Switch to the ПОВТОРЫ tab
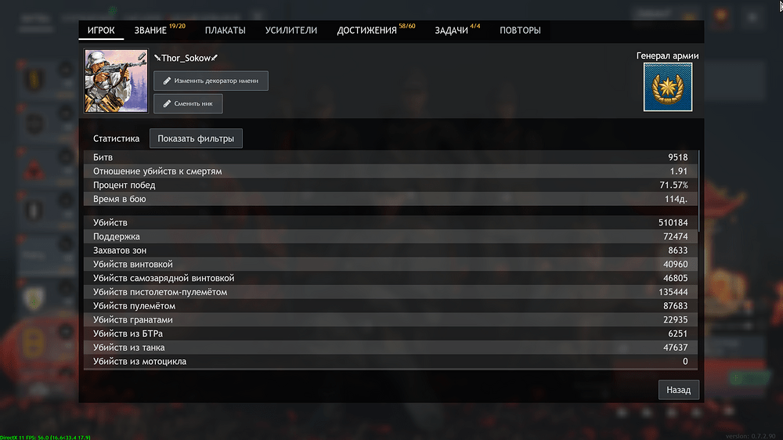The width and height of the screenshot is (783, 440). tap(520, 31)
